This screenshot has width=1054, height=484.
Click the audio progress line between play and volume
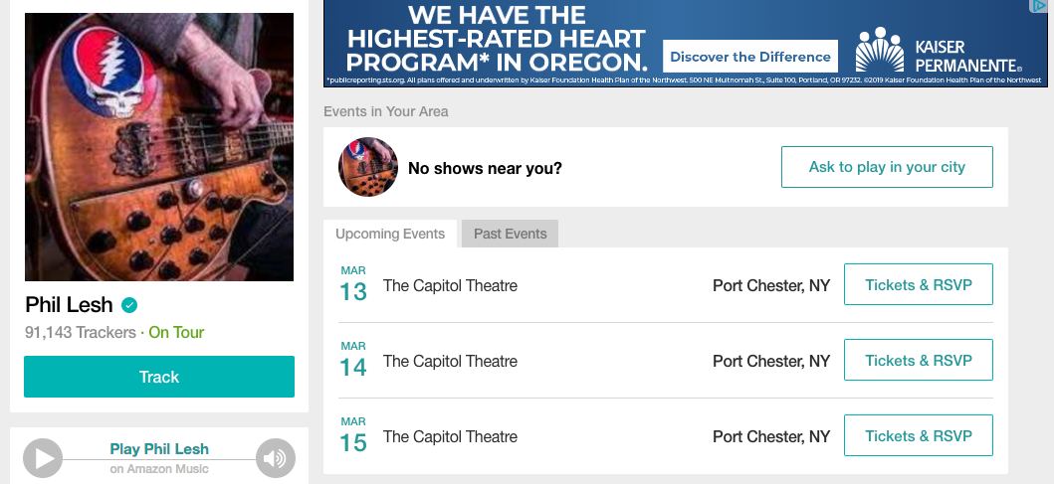(159, 460)
